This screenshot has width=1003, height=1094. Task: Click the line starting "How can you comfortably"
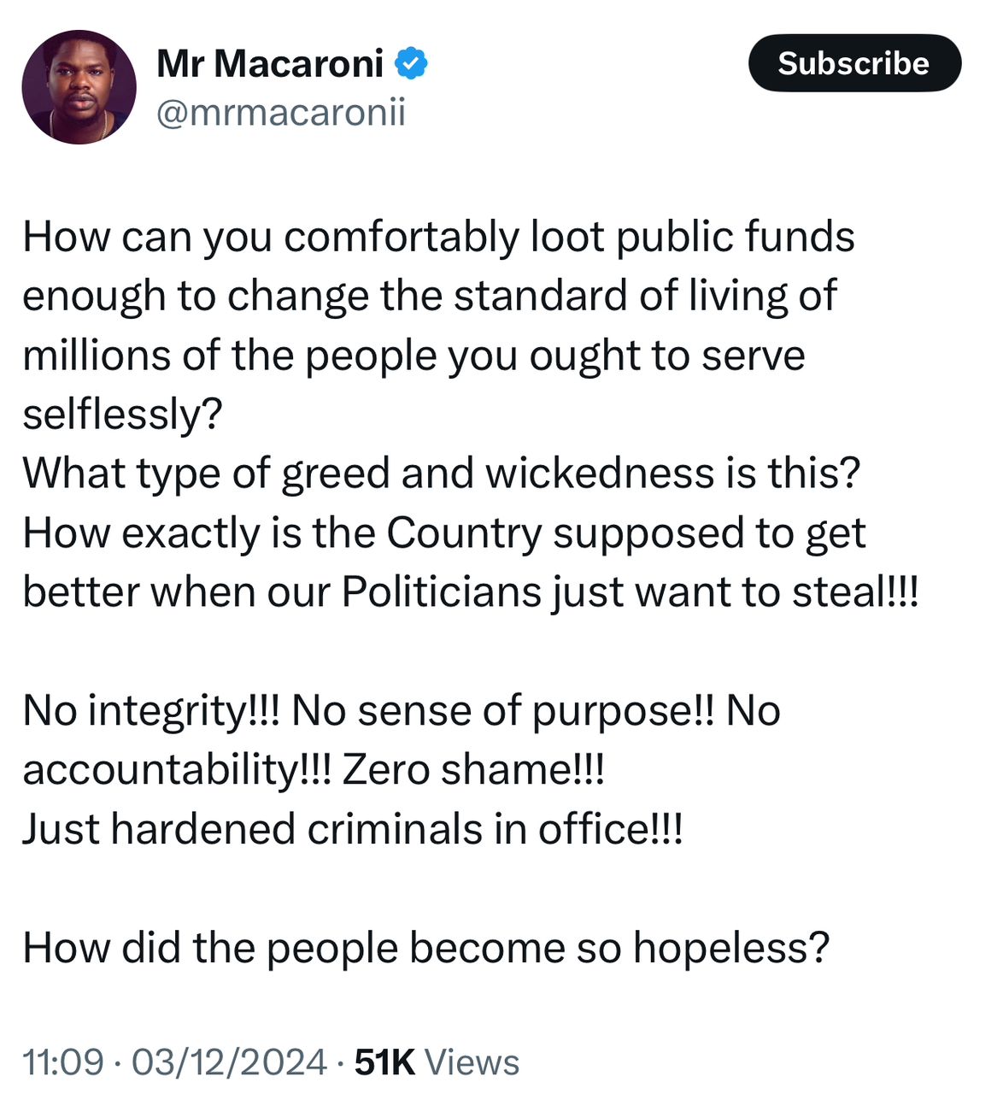click(438, 237)
